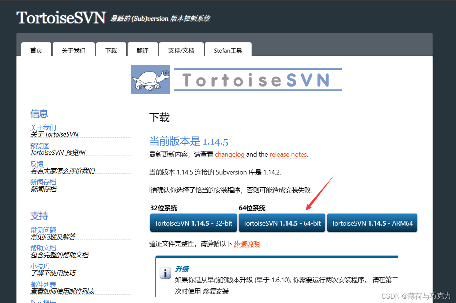Click the 邮件列表 sidebar link

click(x=43, y=284)
